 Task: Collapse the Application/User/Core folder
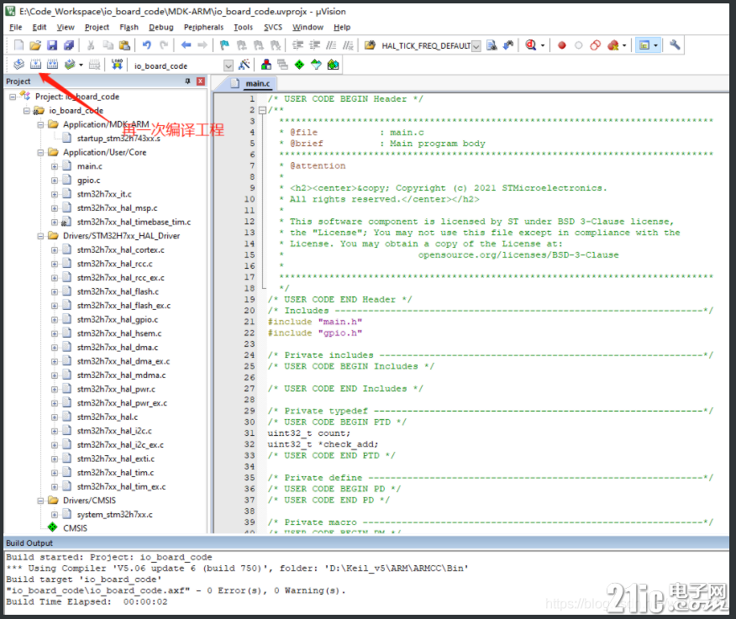pos(41,153)
